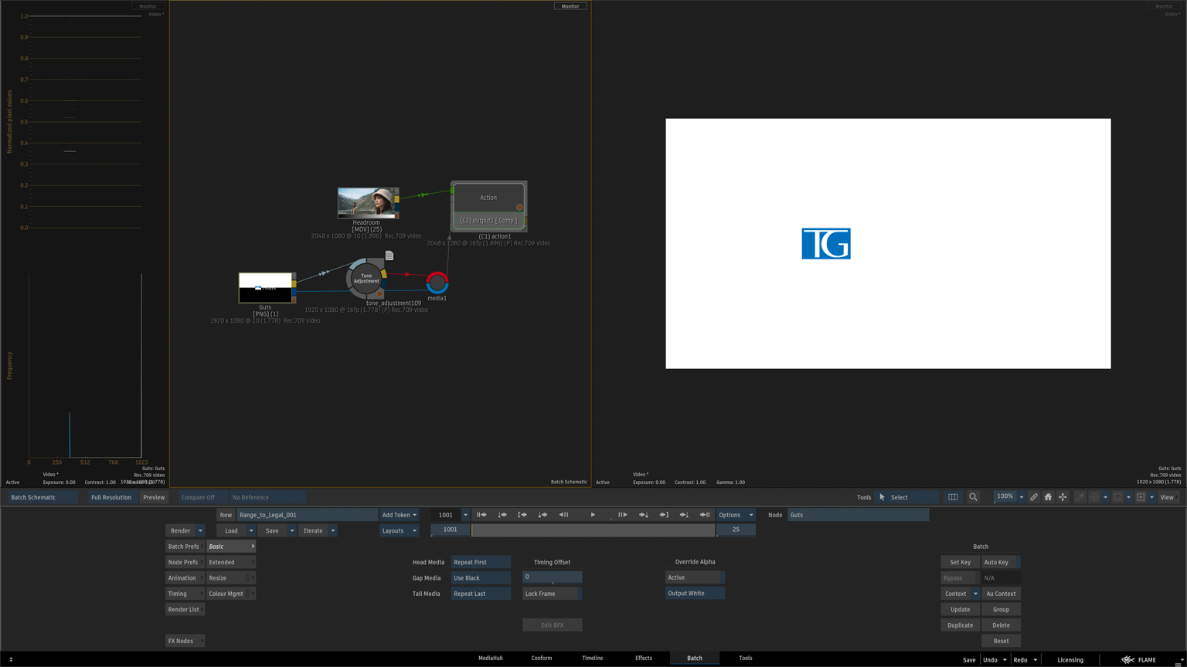Select the Headroom clip thumbnail node

tap(368, 203)
